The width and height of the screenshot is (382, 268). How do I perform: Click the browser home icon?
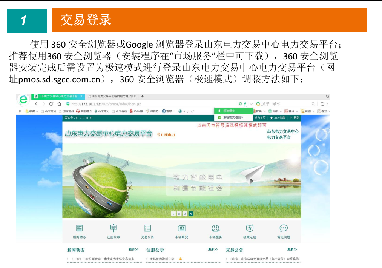click(x=59, y=104)
